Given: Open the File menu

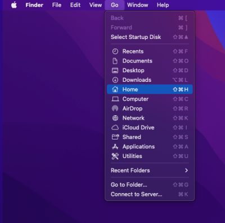Looking at the screenshot, I should (57, 5).
